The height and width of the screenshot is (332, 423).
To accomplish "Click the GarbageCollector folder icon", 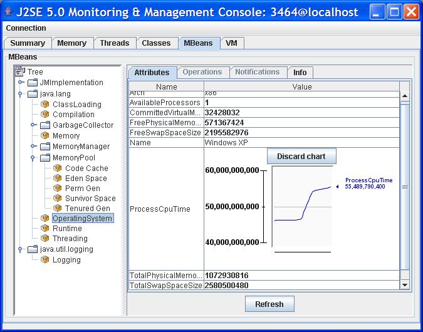I will tap(45, 125).
